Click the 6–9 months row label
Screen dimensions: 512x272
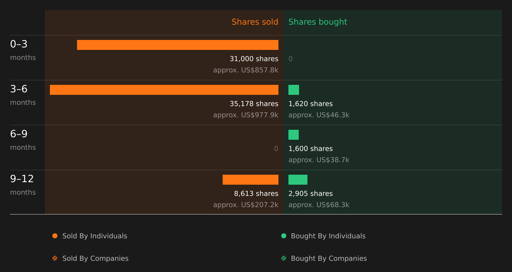[23, 140]
